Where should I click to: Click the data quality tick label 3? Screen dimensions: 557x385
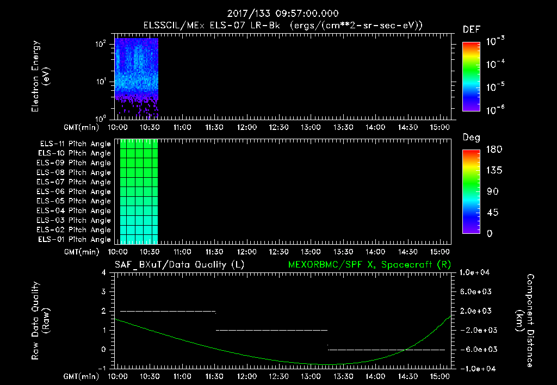103,291
